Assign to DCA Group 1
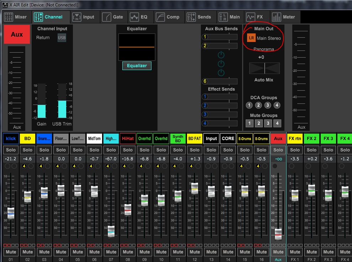The image size is (352, 262). tap(249, 105)
